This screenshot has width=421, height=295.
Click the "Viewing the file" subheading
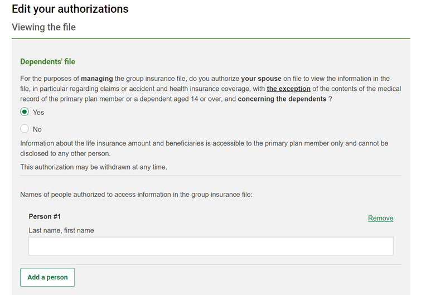click(43, 27)
